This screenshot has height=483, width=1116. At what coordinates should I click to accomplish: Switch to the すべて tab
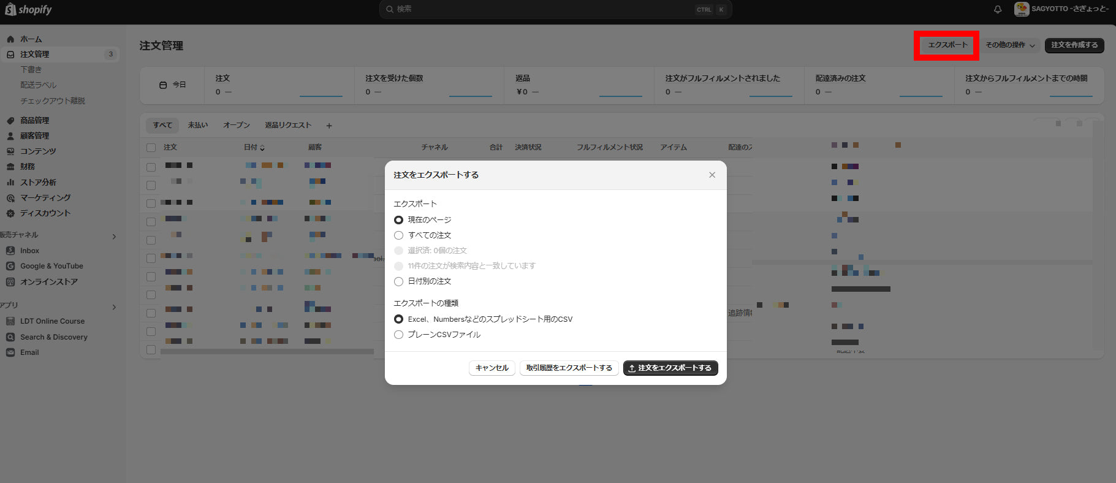(x=162, y=125)
